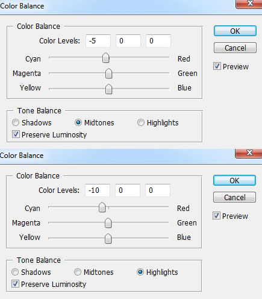This screenshot has height=299, width=262.
Task: Toggle Preview checkbox in lower dialog
Action: [x=216, y=216]
